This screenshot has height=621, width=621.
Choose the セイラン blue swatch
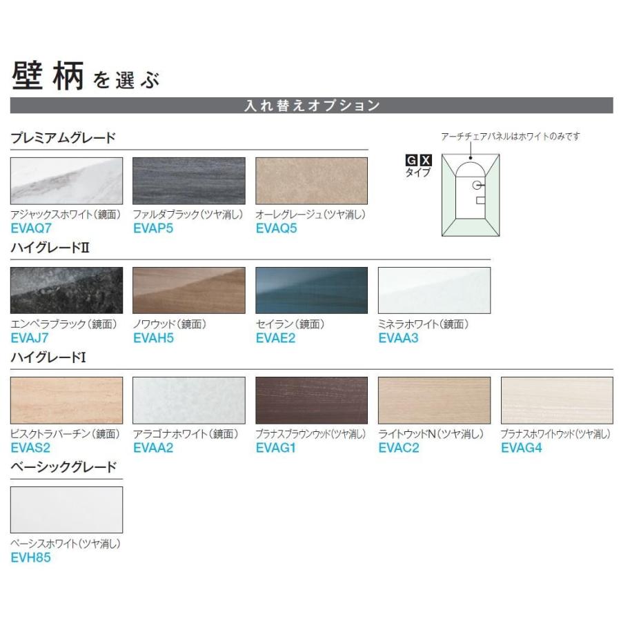[312, 290]
